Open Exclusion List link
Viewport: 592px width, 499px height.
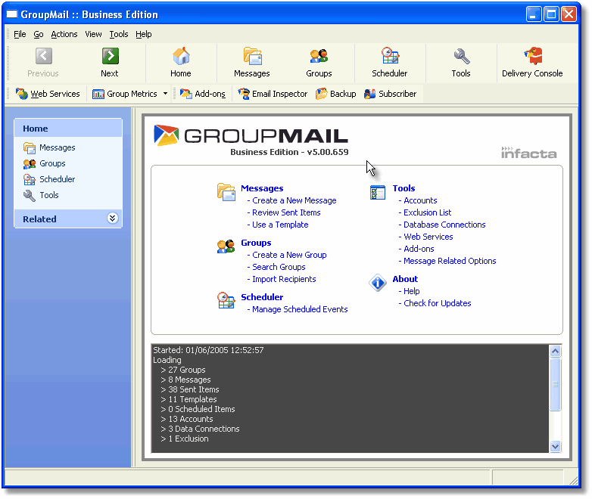(x=428, y=212)
